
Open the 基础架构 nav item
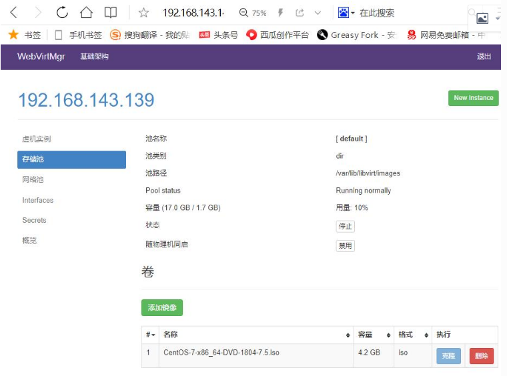pyautogui.click(x=95, y=57)
